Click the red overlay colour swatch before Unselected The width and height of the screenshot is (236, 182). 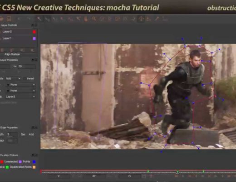2,162
